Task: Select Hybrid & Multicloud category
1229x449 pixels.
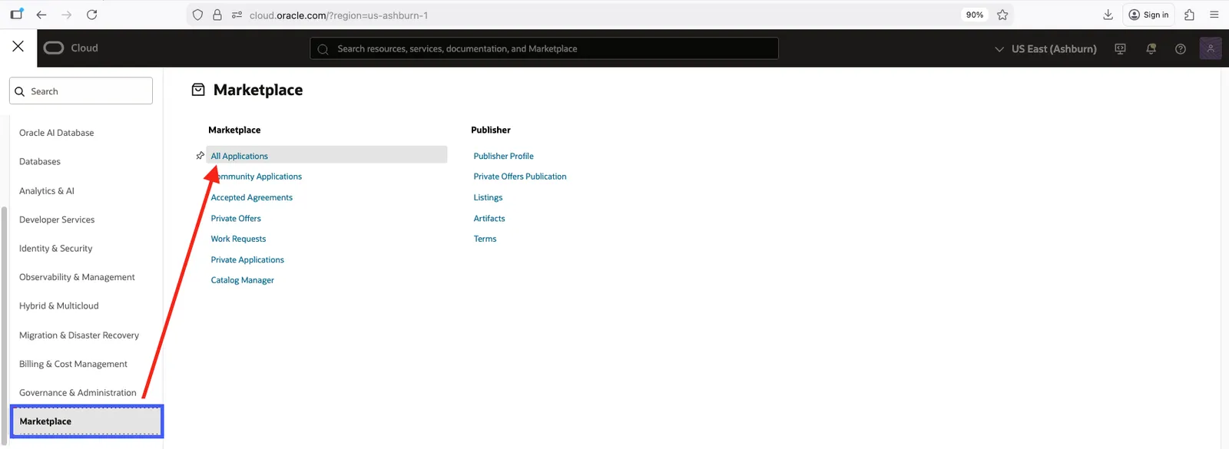Action: pos(59,305)
